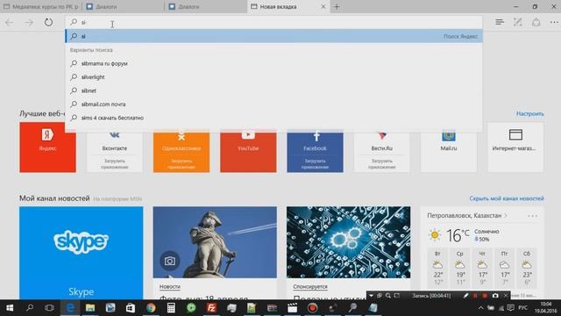Launch Chrome from the taskbar
Viewport: 561px width, 316px height.
151,308
